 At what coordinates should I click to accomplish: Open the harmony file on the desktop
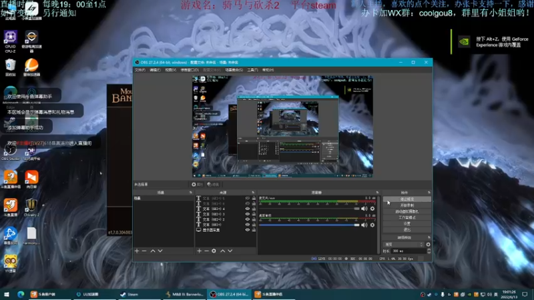[x=31, y=236]
